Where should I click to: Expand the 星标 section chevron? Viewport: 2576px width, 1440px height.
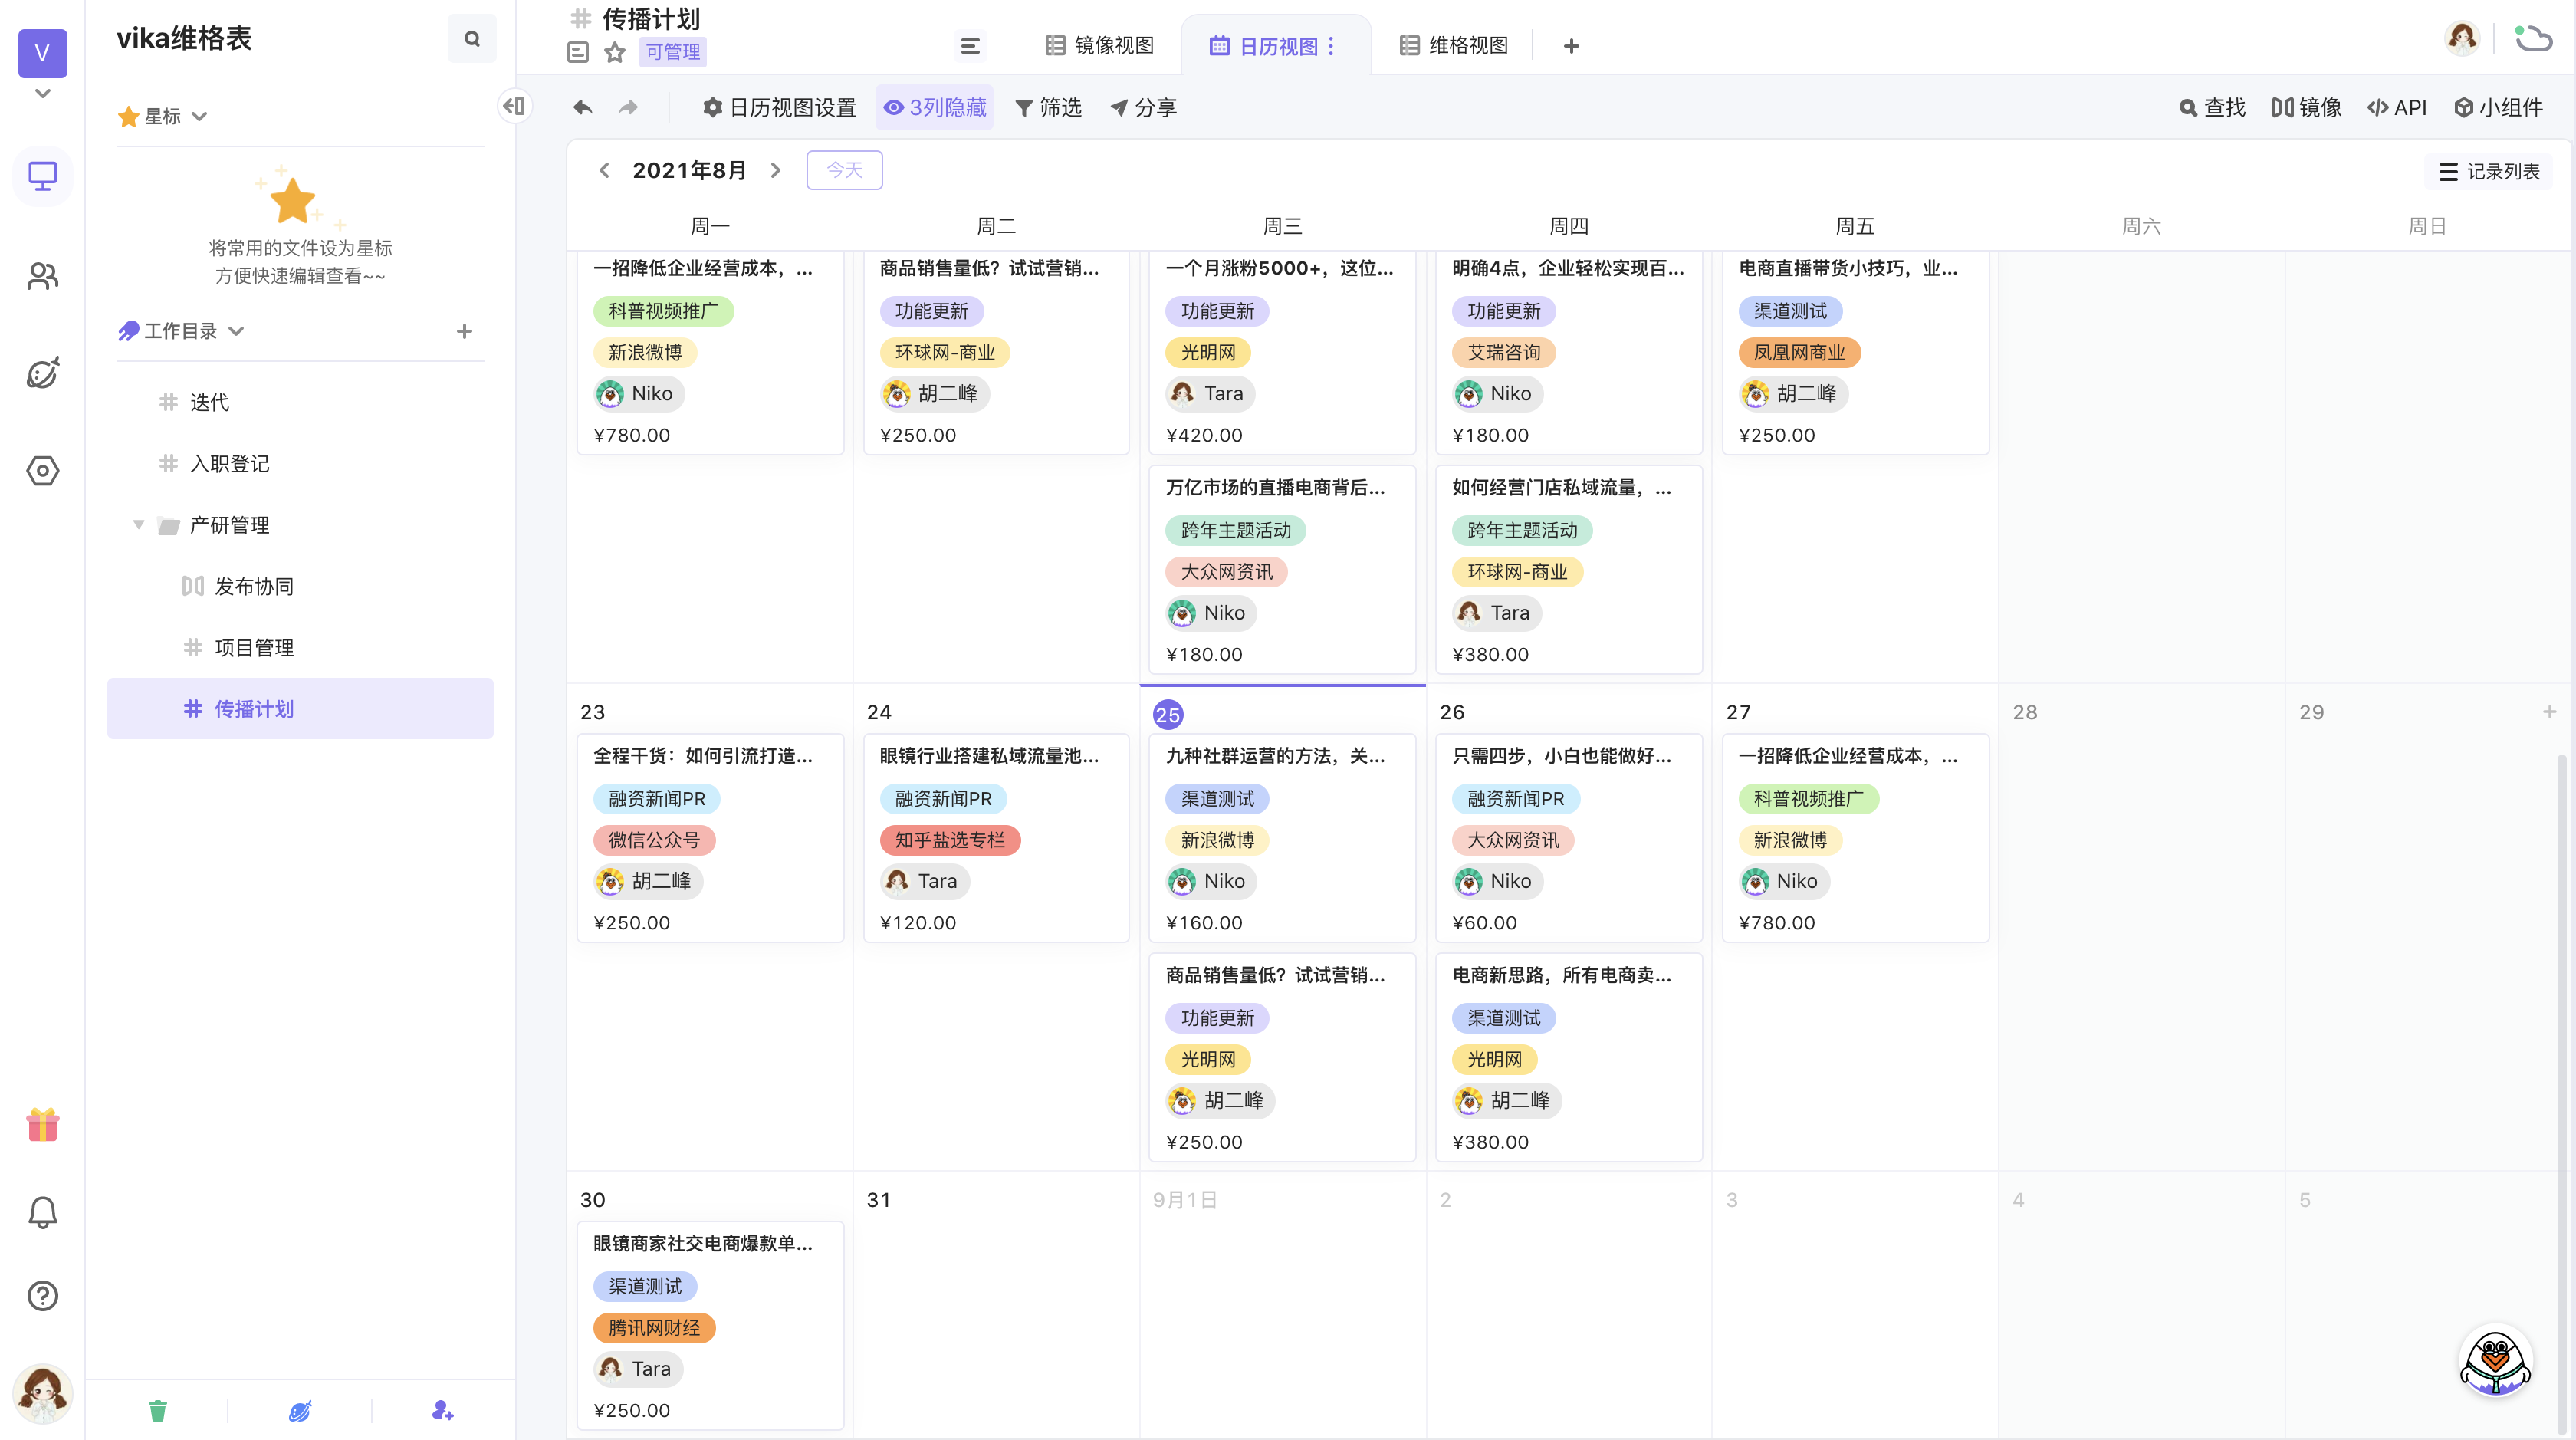click(x=200, y=116)
